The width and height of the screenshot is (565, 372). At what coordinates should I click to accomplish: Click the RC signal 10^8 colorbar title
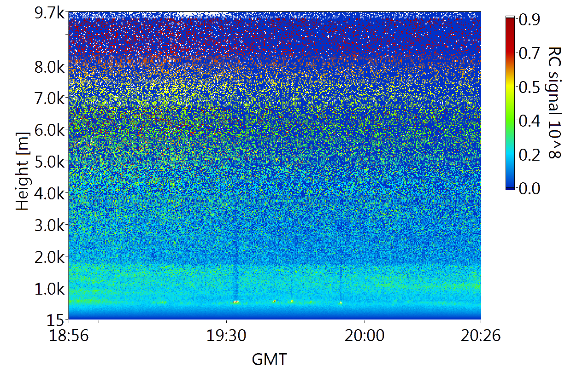(x=553, y=103)
